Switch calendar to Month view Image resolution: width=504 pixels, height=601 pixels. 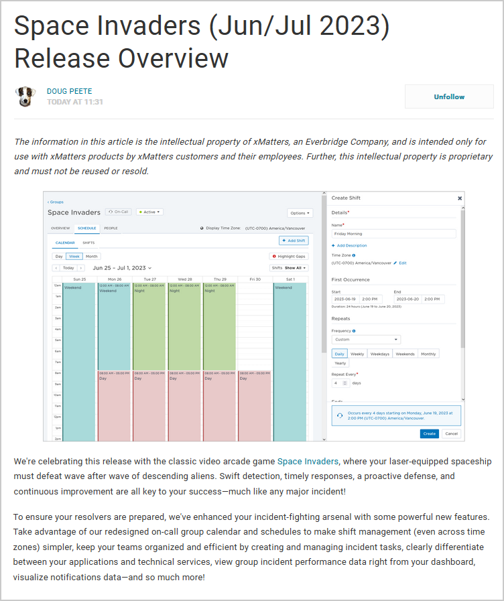pos(92,257)
